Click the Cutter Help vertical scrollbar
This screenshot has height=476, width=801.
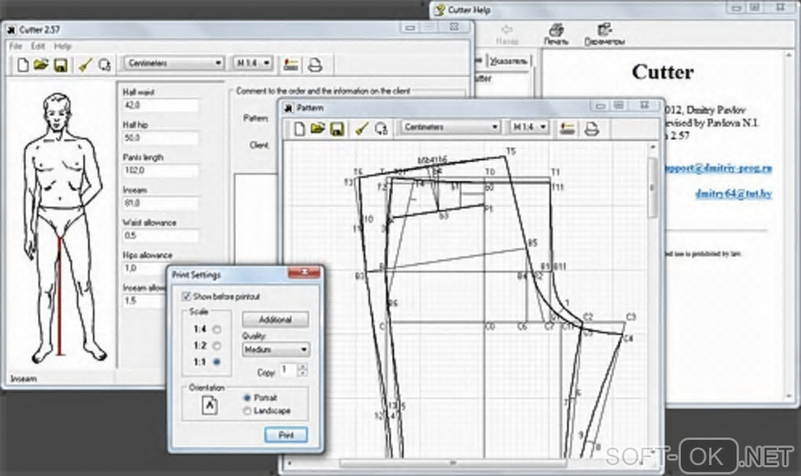(x=790, y=225)
